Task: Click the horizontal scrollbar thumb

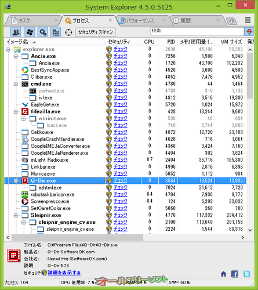Action: coord(77,238)
